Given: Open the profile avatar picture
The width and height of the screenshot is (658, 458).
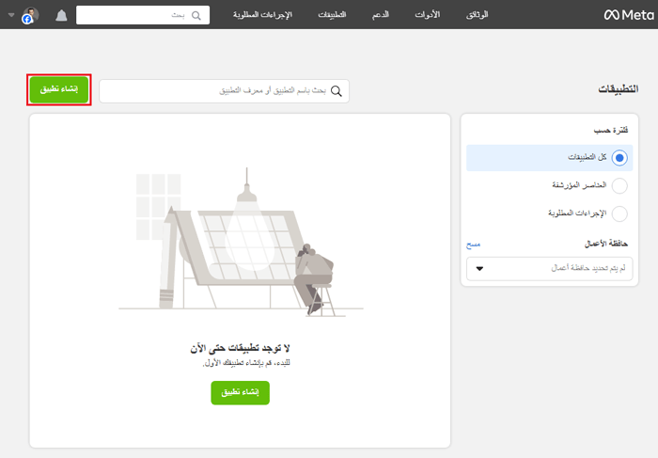Looking at the screenshot, I should 30,15.
